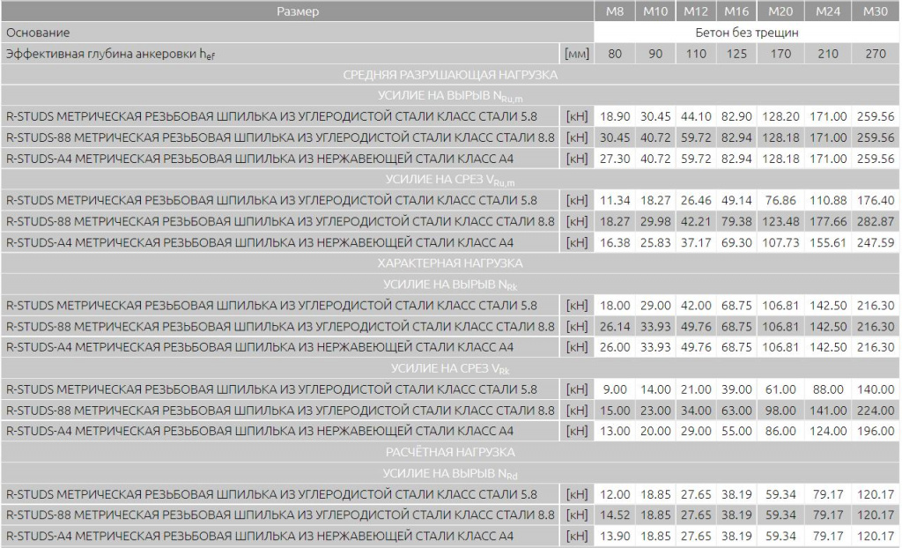
Task: Select the value 196.00
Action: tap(876, 431)
